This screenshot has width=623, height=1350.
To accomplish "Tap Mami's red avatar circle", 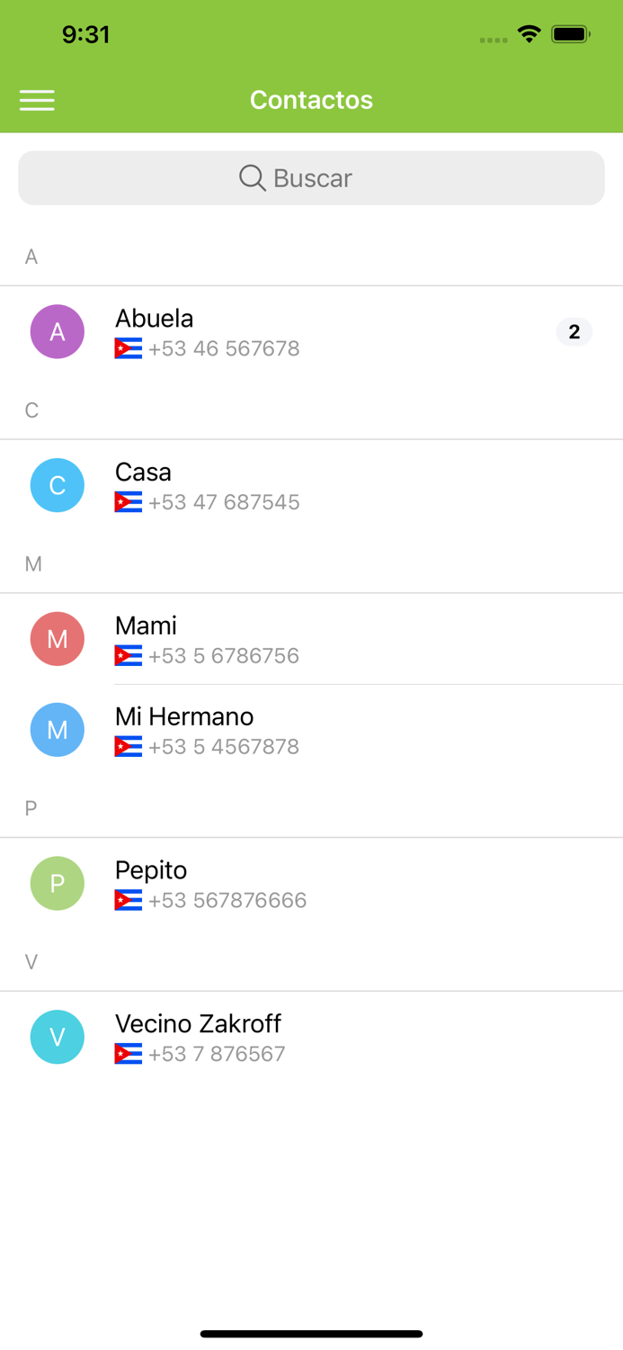I will pyautogui.click(x=57, y=639).
